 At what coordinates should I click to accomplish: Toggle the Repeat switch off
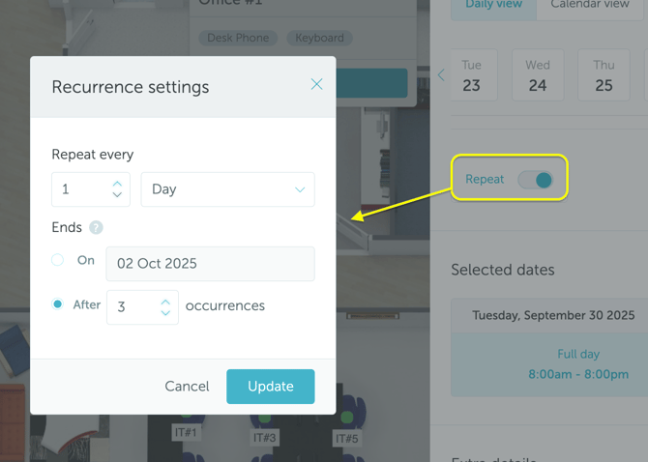[535, 180]
